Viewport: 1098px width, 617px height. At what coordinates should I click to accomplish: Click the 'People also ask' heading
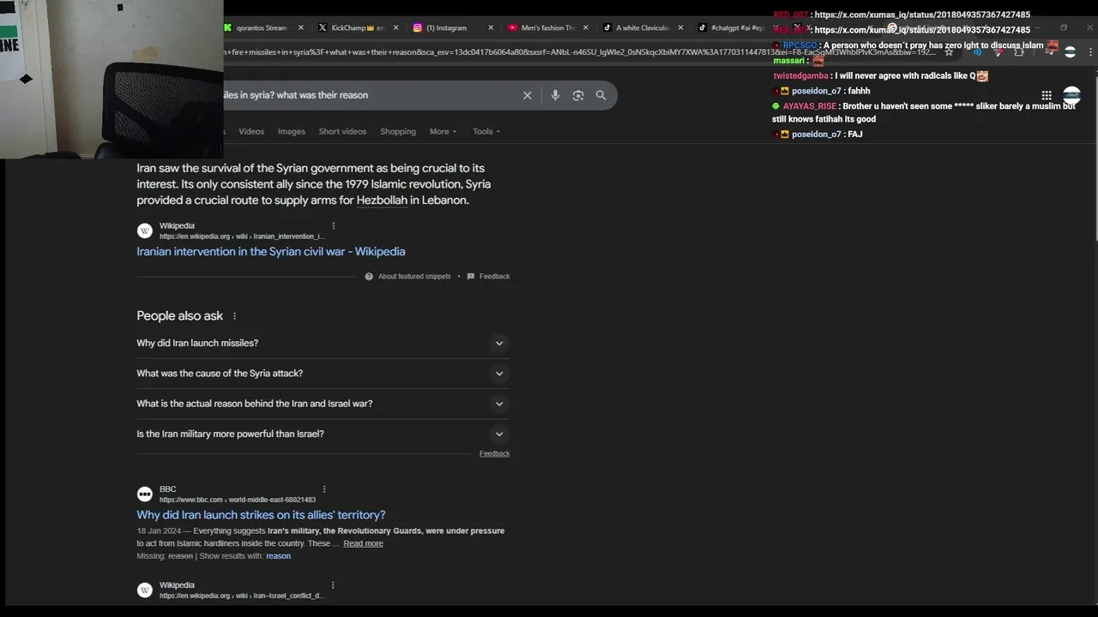(179, 316)
